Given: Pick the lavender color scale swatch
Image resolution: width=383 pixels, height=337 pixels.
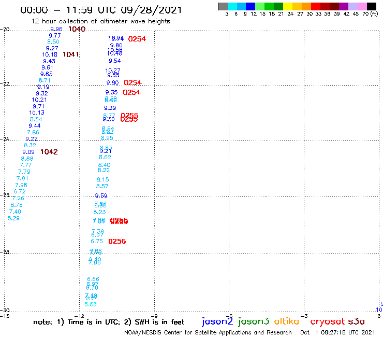Looking at the screenshot, I should point(352,6).
